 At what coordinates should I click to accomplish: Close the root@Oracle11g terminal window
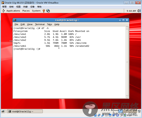click(127, 20)
